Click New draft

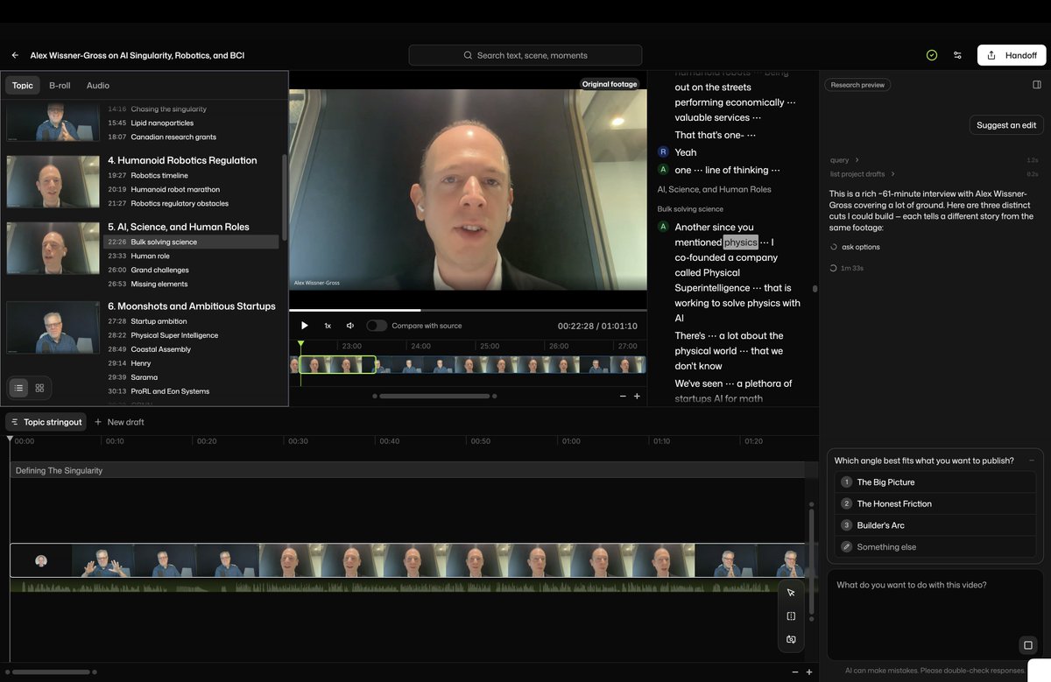(x=119, y=422)
